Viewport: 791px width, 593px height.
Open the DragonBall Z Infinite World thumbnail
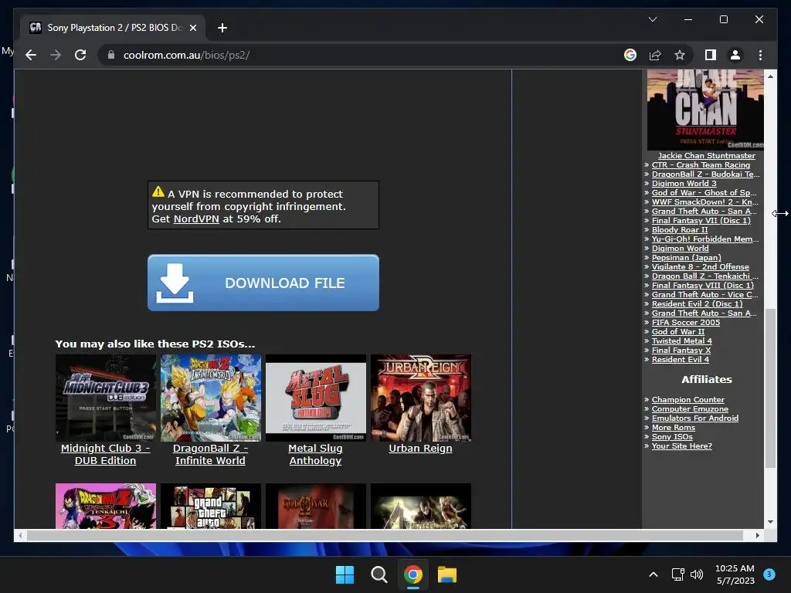pyautogui.click(x=211, y=398)
